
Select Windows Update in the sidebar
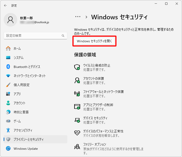click(35, 148)
